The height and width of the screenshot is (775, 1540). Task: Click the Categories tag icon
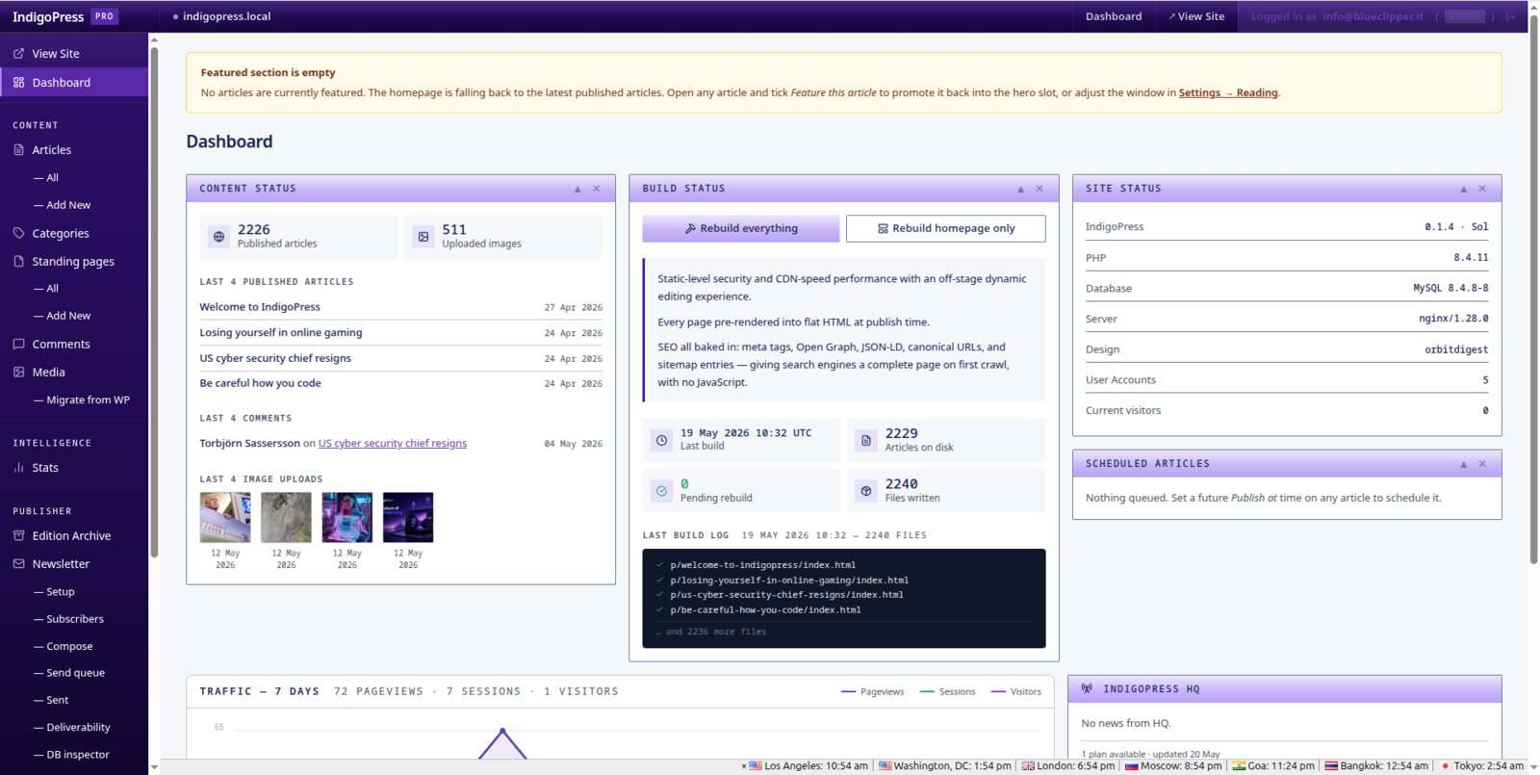(18, 233)
